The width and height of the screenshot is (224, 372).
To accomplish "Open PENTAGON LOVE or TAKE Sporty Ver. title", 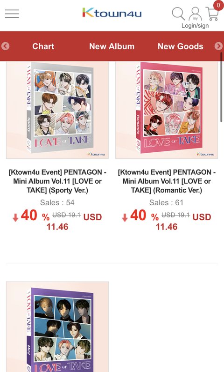I will tap(57, 181).
